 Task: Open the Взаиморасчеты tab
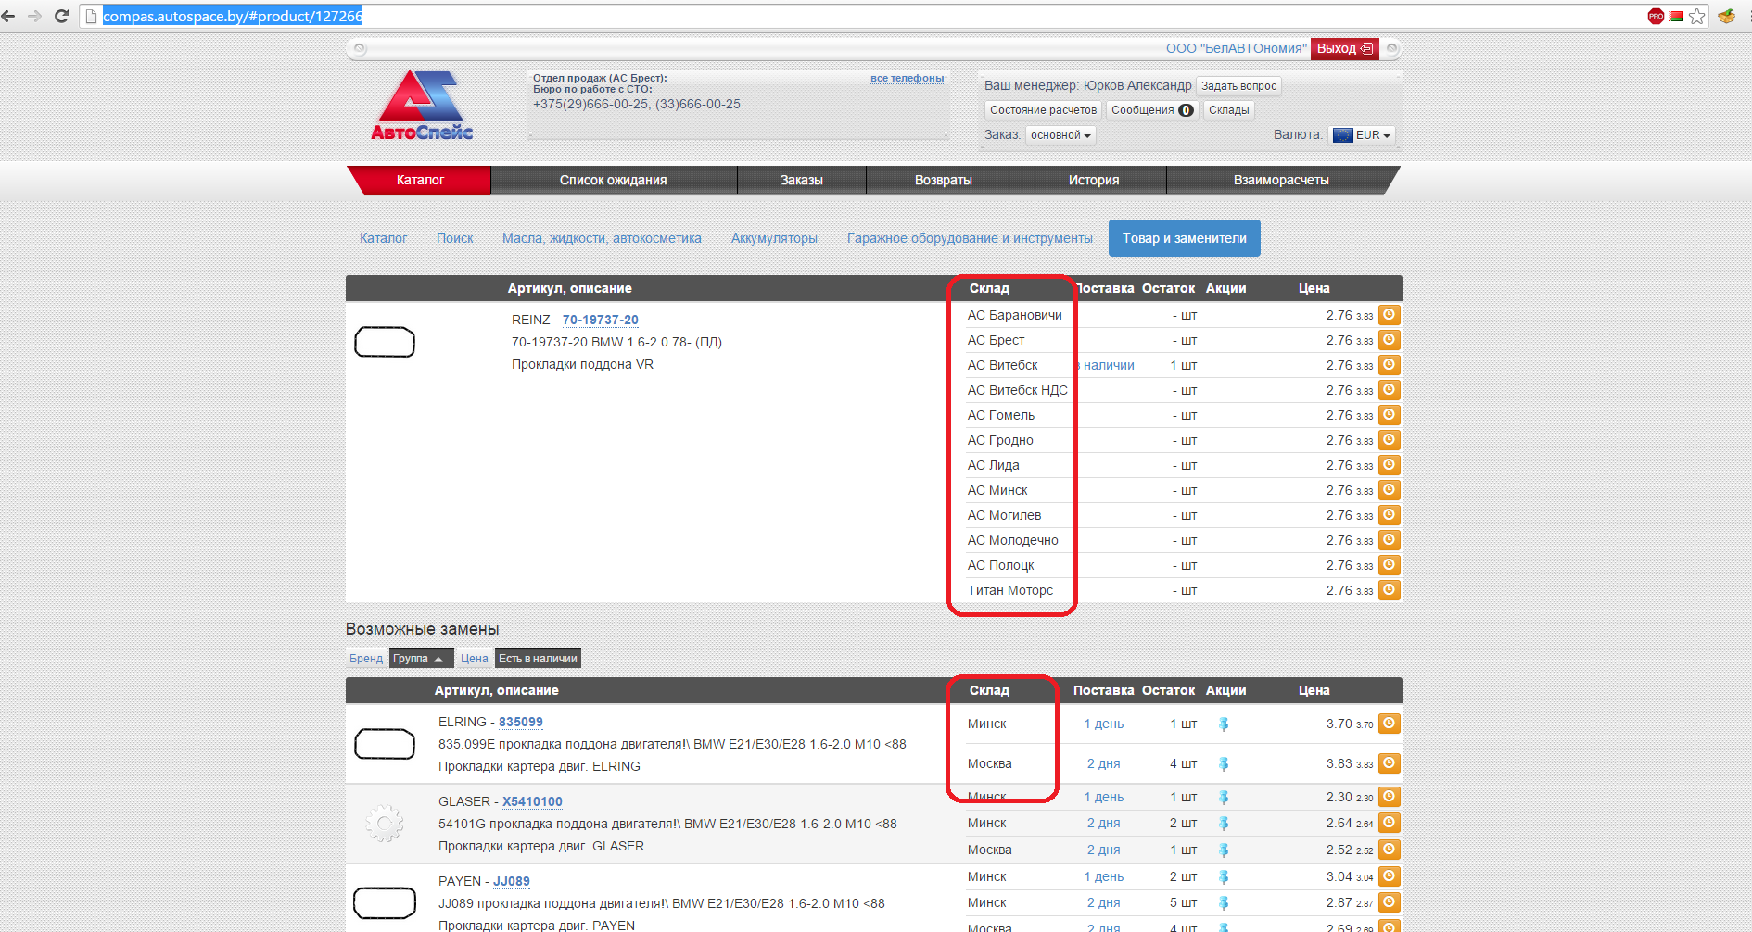(1280, 181)
